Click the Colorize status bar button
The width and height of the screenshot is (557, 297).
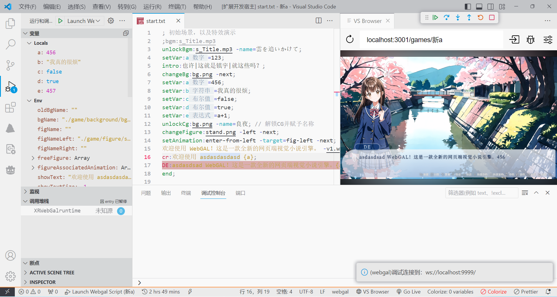(x=493, y=292)
